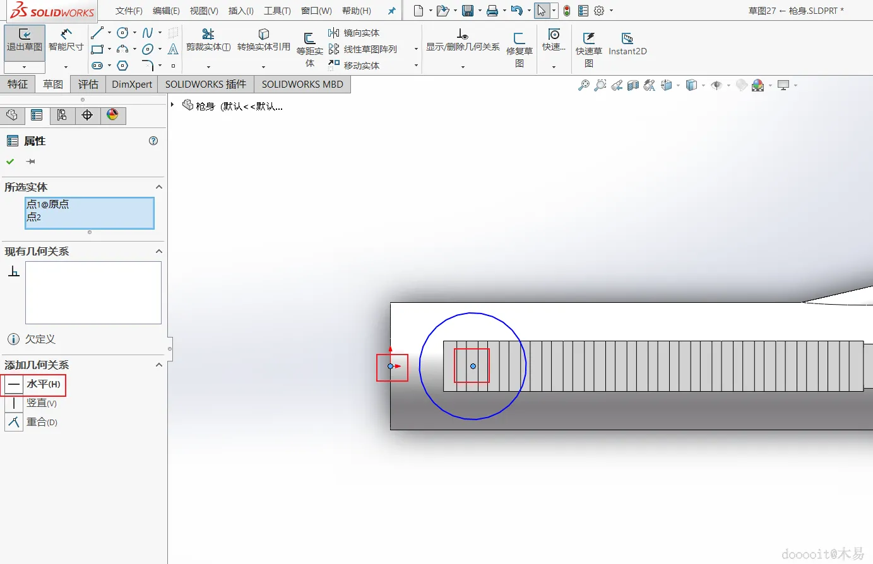Click the Save icon

(x=468, y=11)
